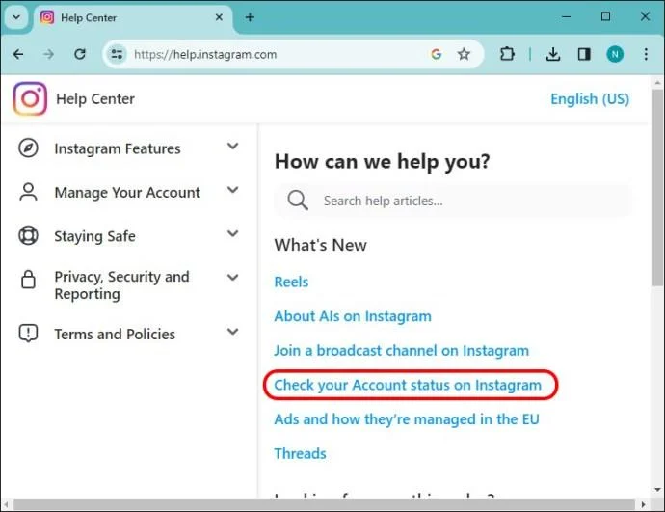Bookmark this page with the star icon
This screenshot has height=512, width=665.
(x=464, y=54)
